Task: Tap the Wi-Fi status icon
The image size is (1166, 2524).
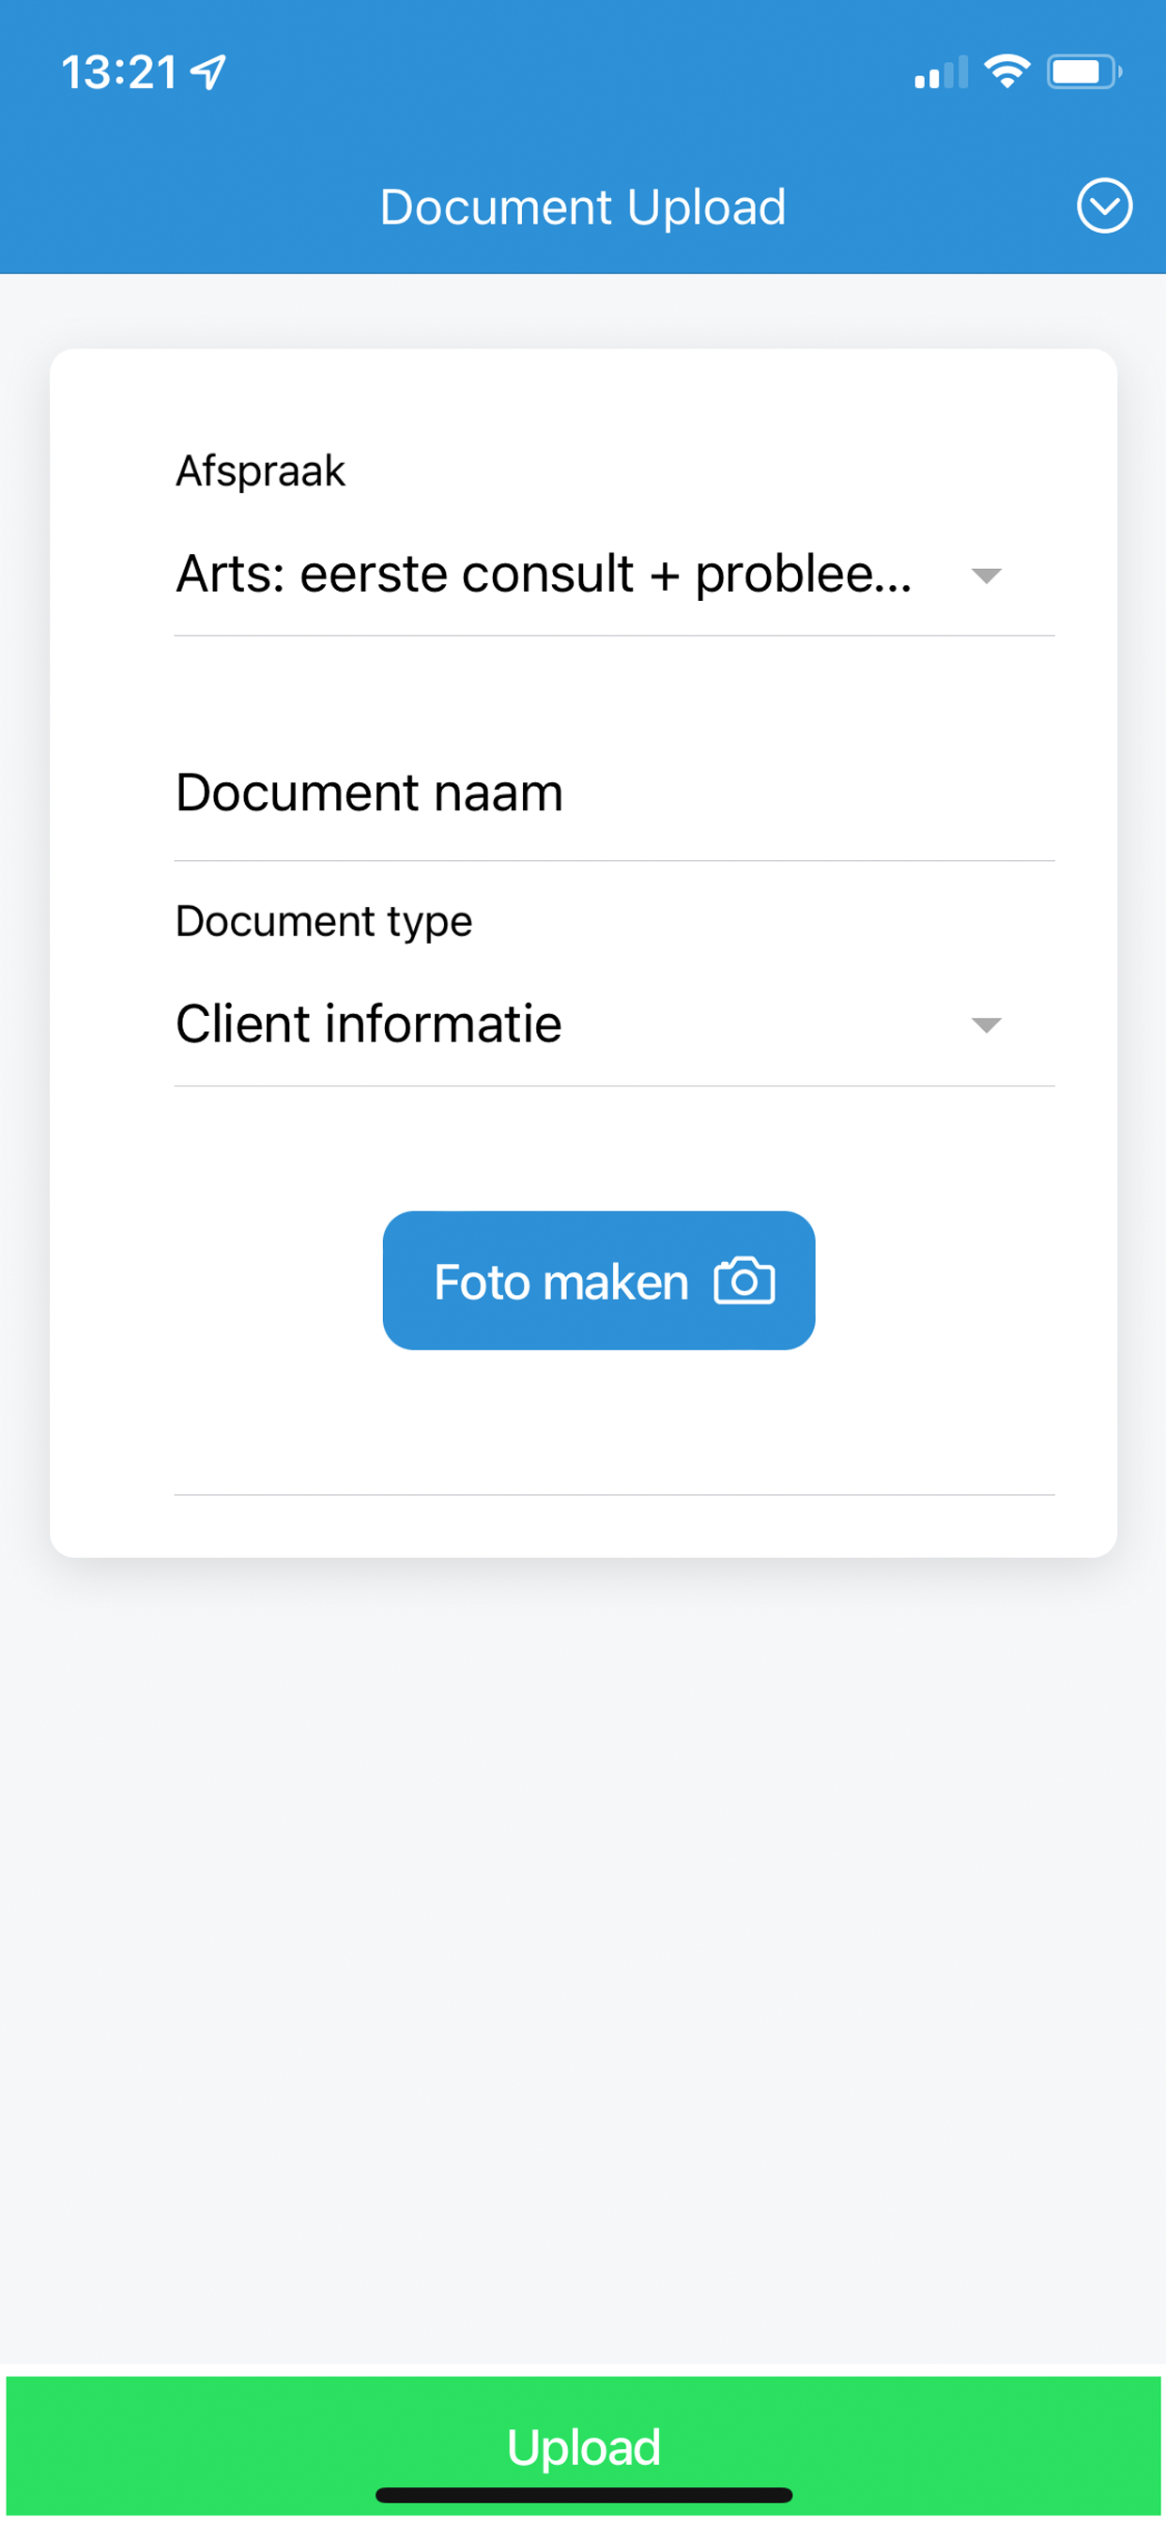Action: click(1006, 71)
